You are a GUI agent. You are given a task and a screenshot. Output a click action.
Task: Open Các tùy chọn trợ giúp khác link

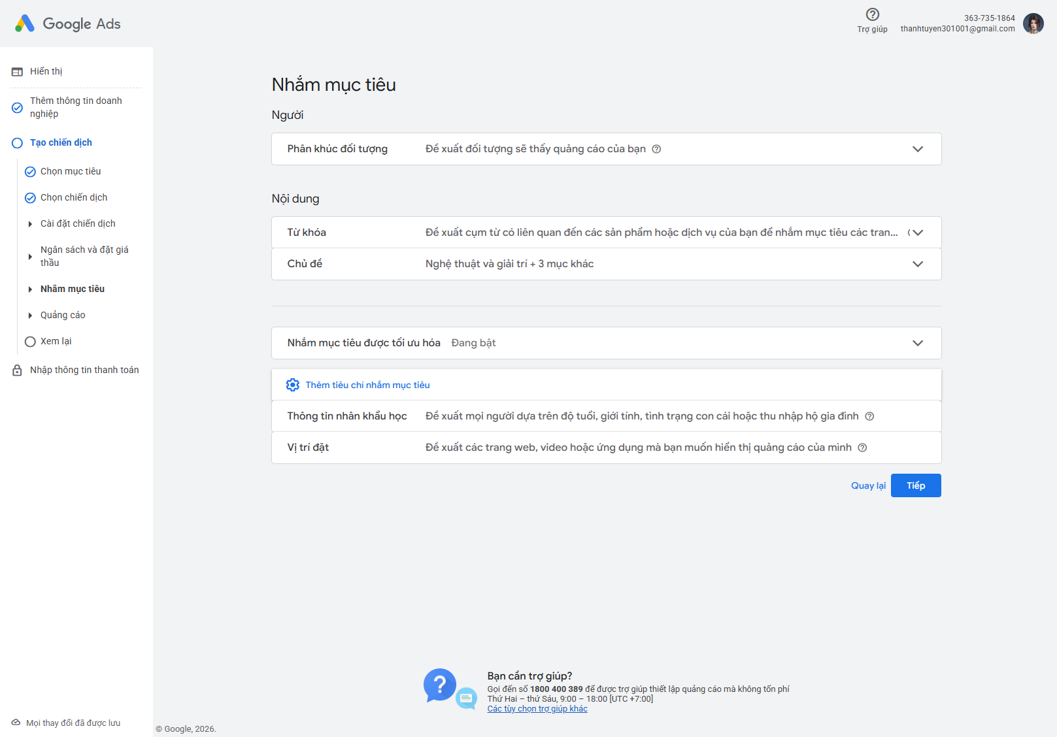tap(537, 709)
